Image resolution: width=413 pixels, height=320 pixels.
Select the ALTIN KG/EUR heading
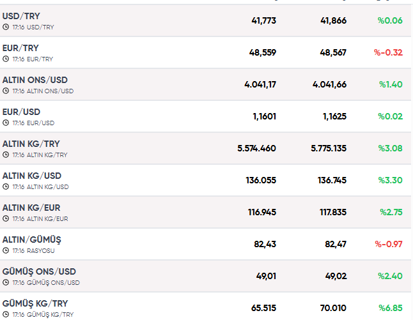tap(31, 208)
